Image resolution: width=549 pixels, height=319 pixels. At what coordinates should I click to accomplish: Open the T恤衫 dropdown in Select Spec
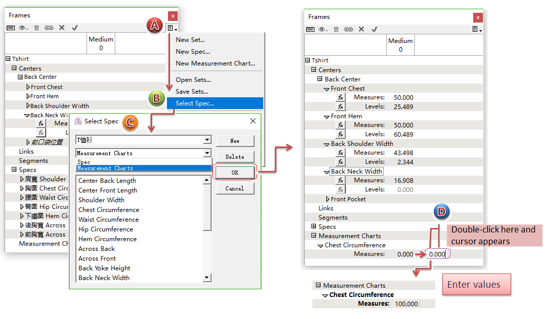pos(207,140)
